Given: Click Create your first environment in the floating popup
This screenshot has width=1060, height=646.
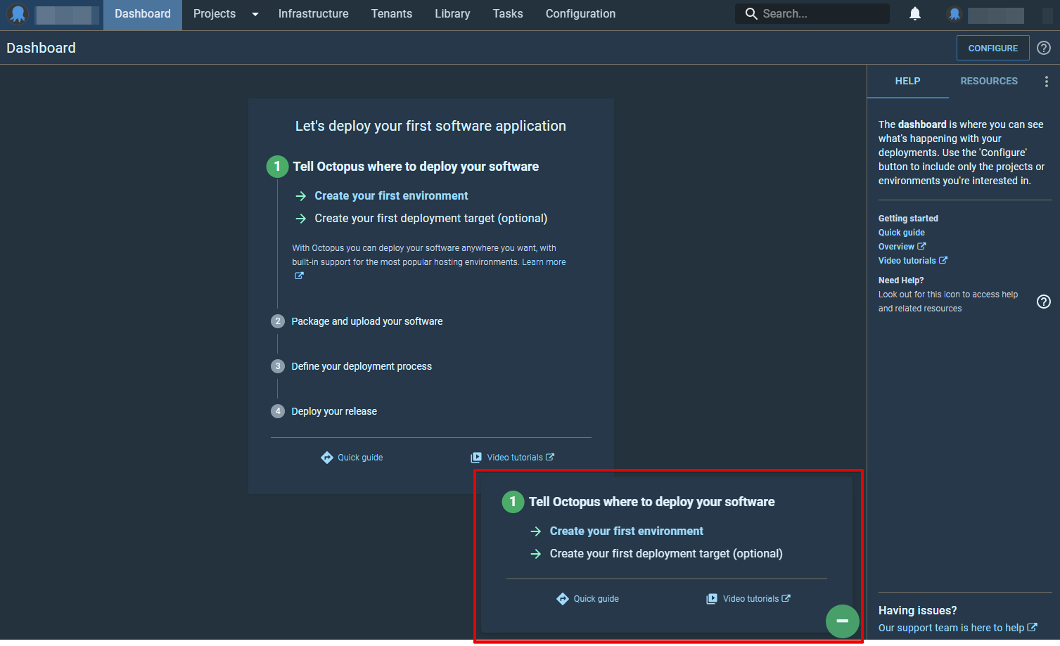Looking at the screenshot, I should (626, 531).
